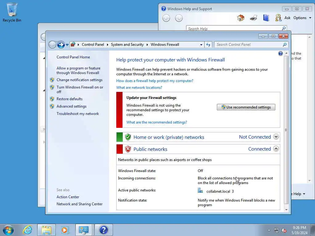Click the Ask person icon in Help window

[x=278, y=18]
